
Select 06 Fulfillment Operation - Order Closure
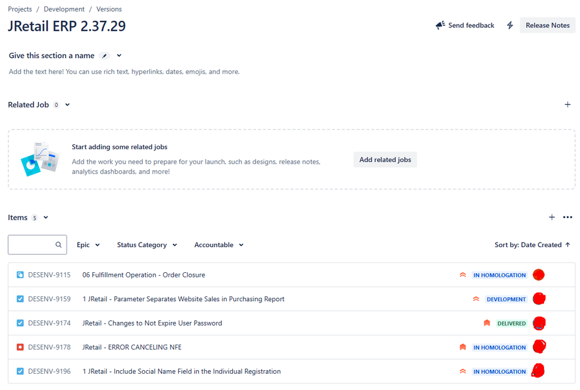143,275
